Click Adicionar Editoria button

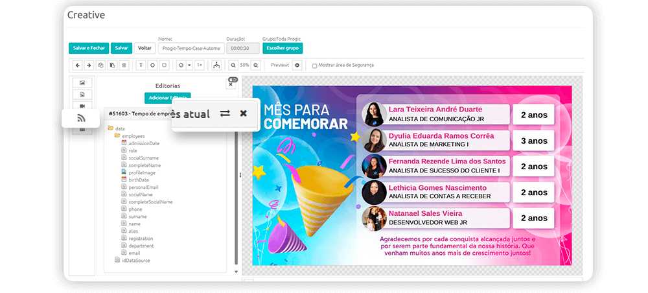click(167, 98)
